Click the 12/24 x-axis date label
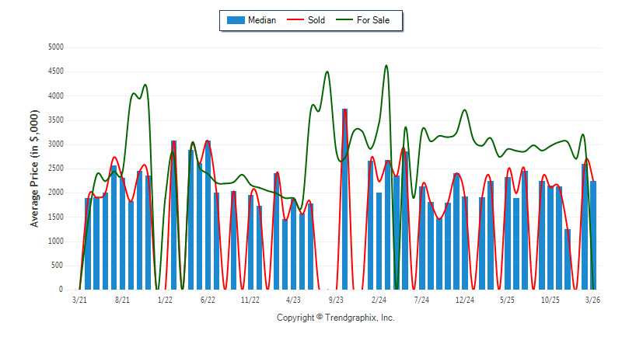The width and height of the screenshot is (622, 337). pos(464,299)
